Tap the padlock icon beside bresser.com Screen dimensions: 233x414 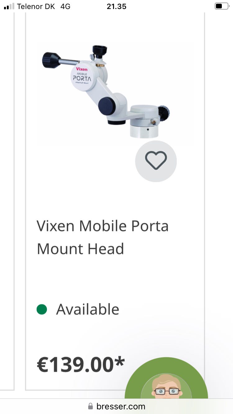pos(90,406)
